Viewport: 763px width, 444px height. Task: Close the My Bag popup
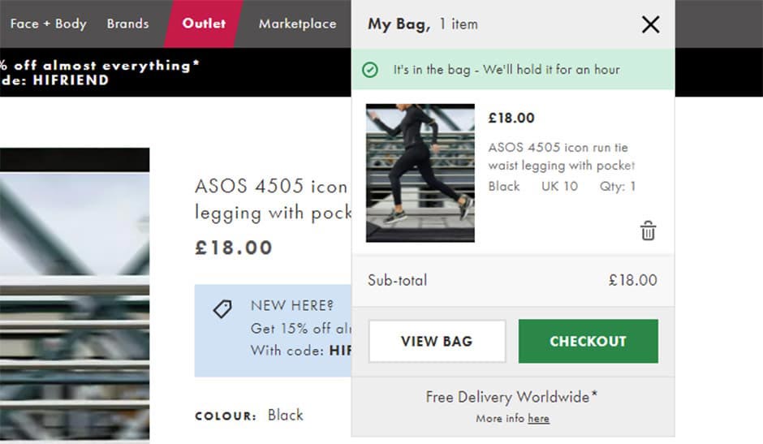pos(650,24)
